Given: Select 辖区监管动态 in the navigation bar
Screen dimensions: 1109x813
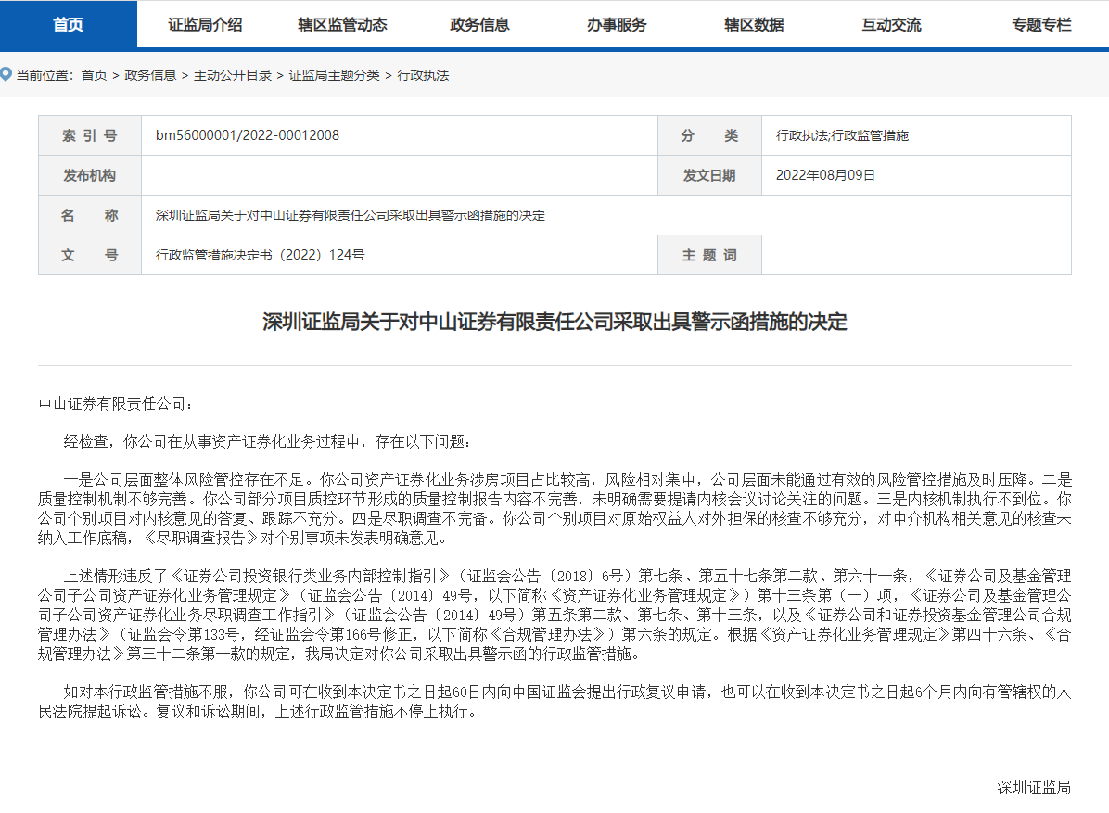Looking at the screenshot, I should [x=342, y=25].
